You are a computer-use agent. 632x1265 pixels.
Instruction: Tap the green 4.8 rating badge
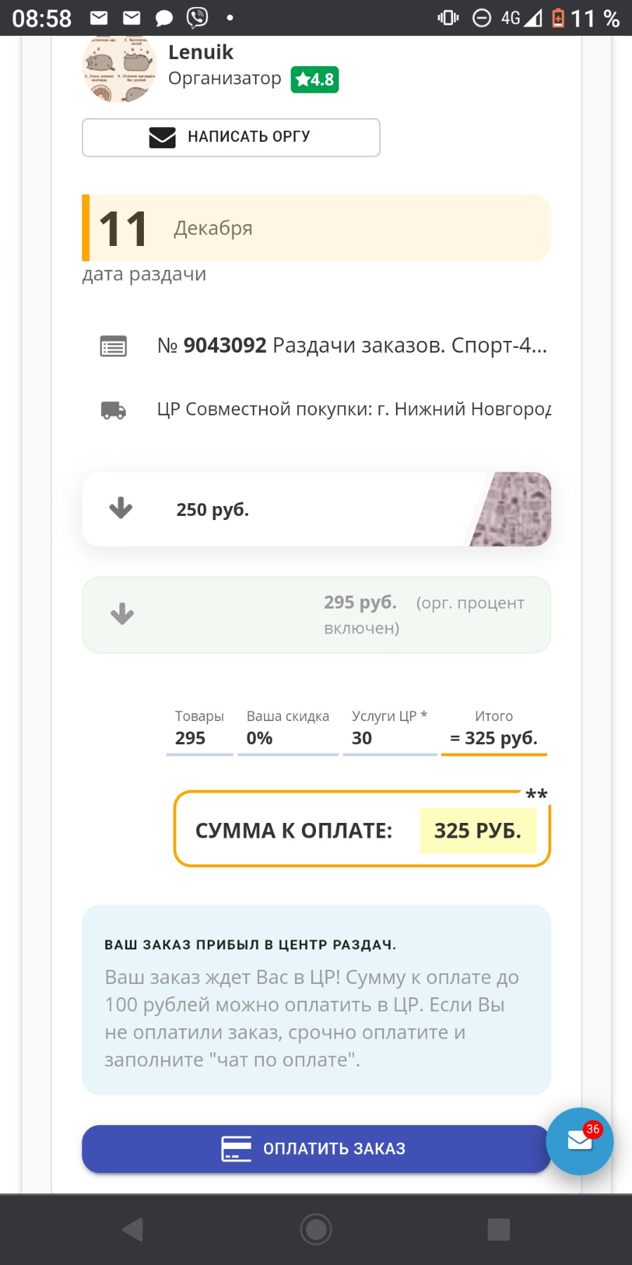315,79
